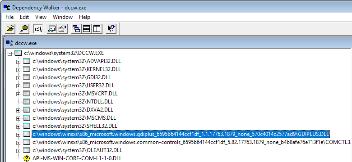Toggle the Full Paths c:\ button

coord(38,29)
